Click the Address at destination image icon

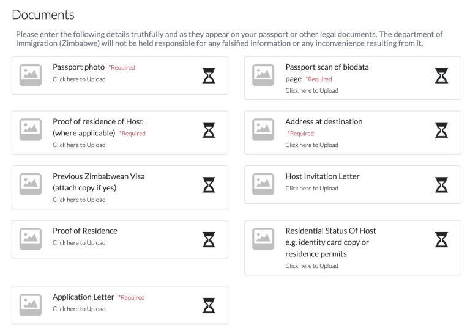click(263, 130)
